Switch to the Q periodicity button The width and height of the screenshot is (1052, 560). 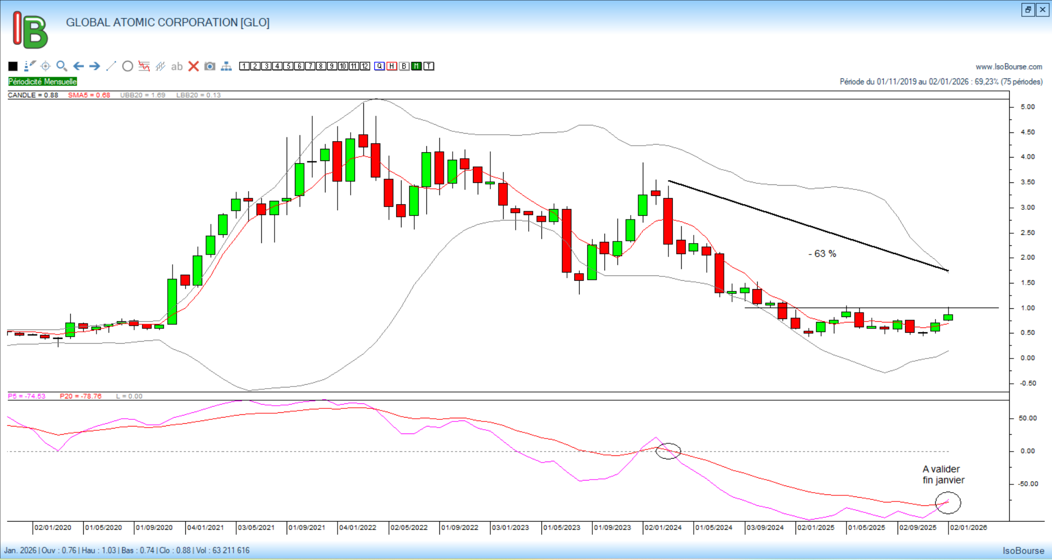coord(380,66)
